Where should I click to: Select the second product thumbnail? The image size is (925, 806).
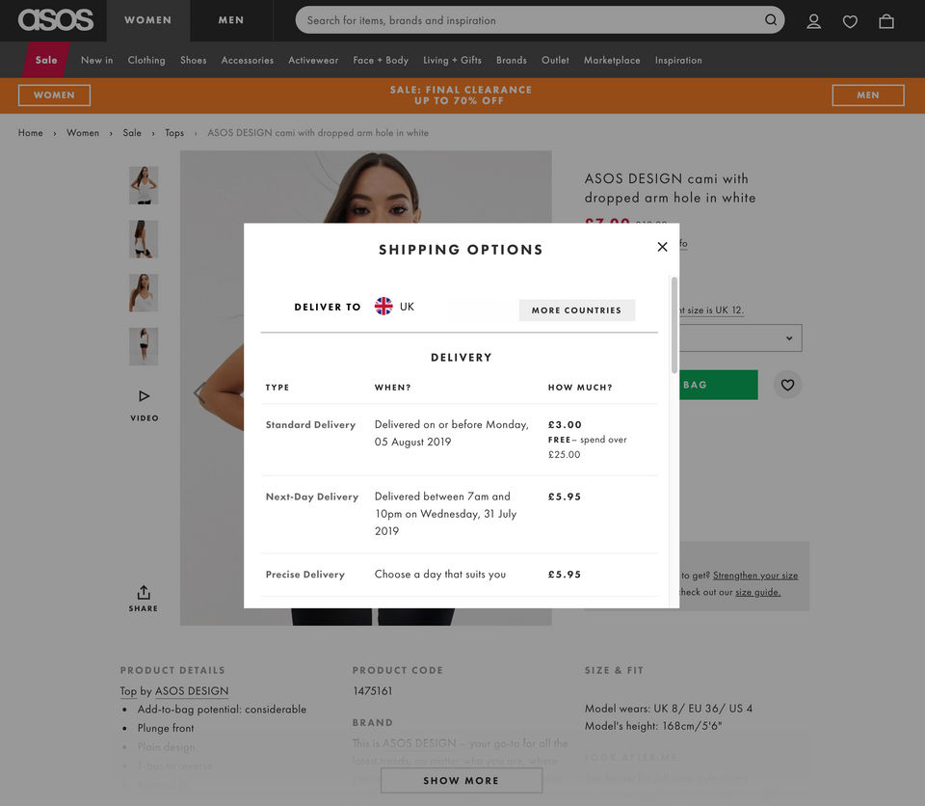point(144,239)
